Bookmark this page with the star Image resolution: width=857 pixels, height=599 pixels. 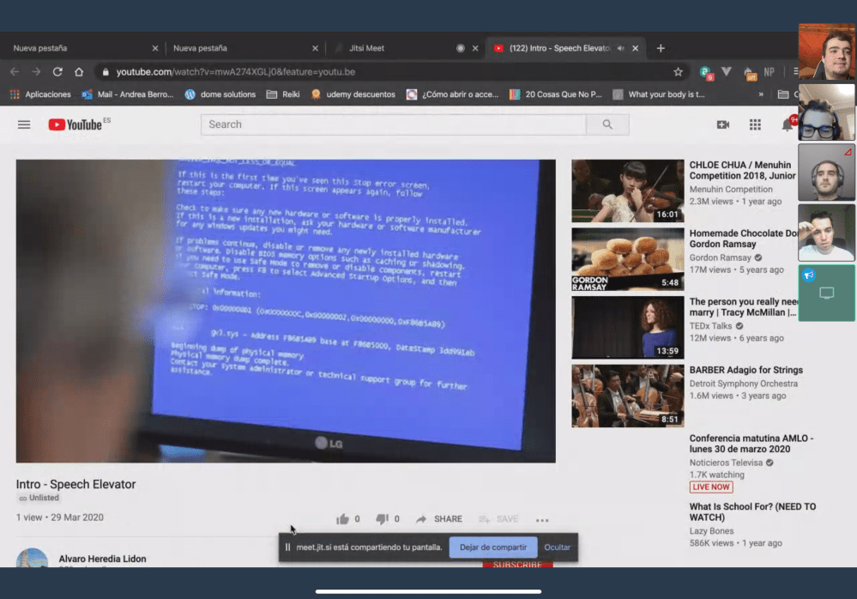pyautogui.click(x=678, y=72)
